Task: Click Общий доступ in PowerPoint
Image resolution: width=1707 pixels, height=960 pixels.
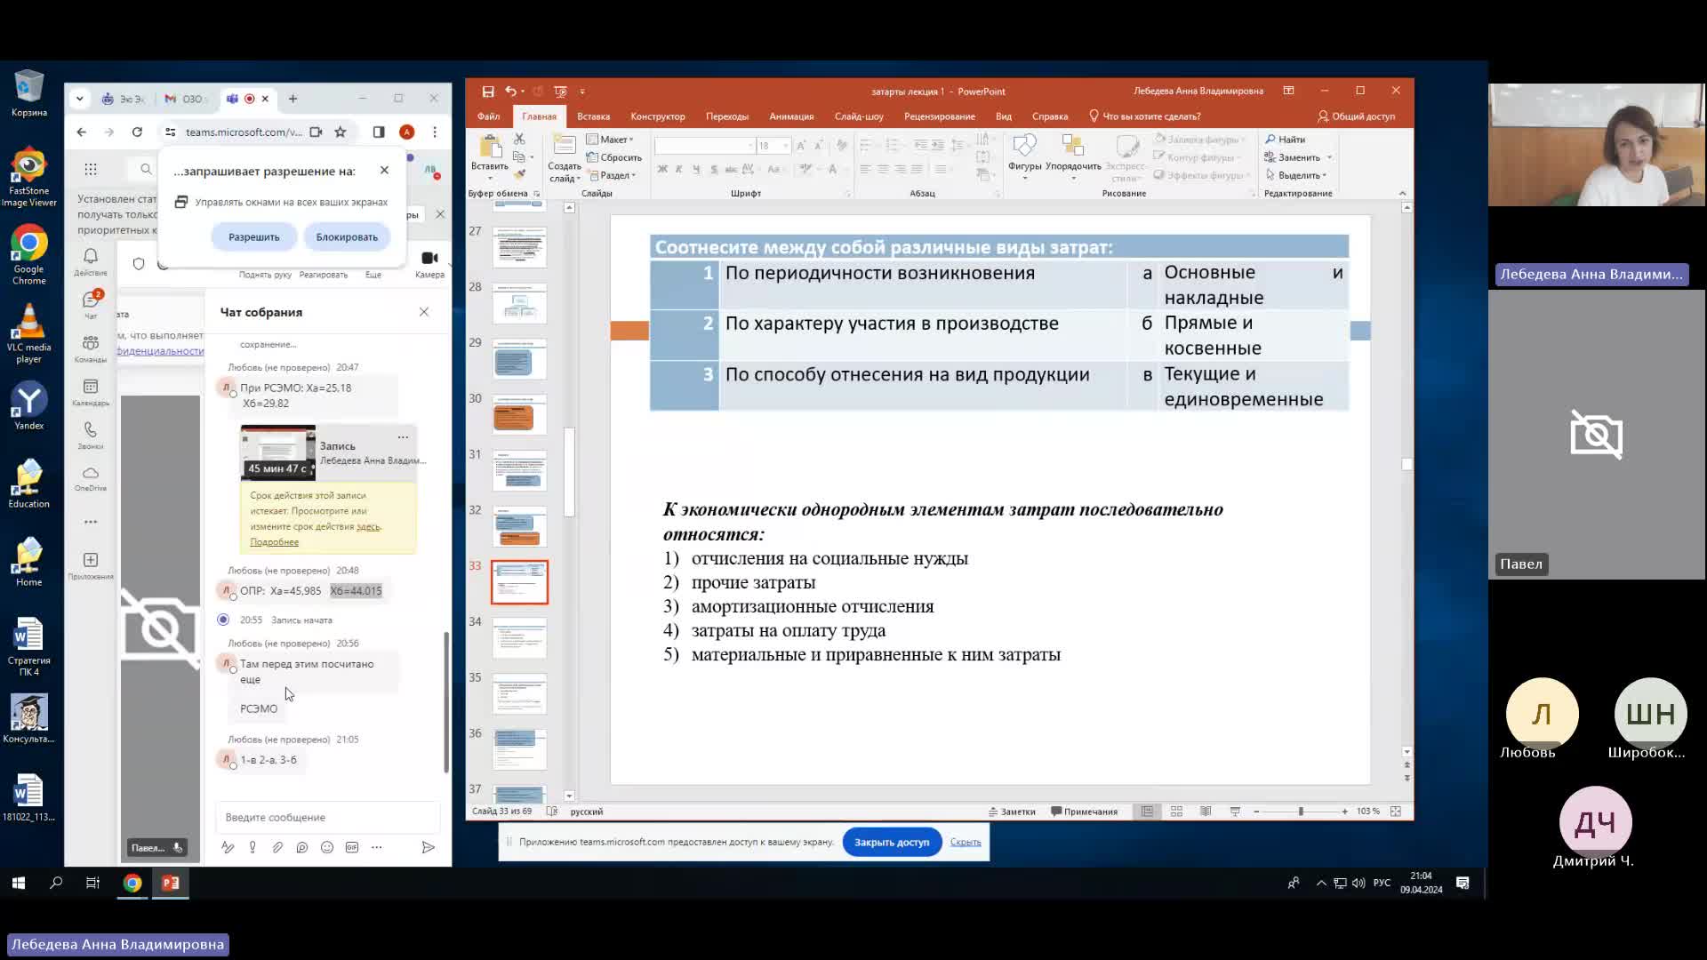Action: coord(1356,116)
